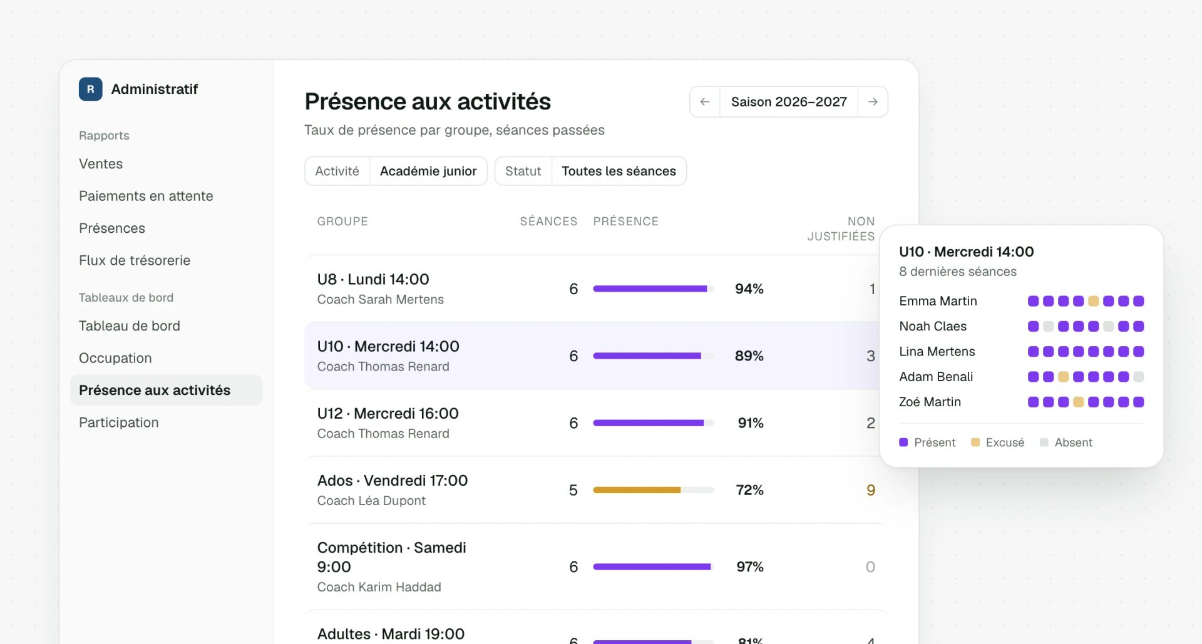Click Coach Karim Haddad label
The width and height of the screenshot is (1202, 644).
coord(379,587)
